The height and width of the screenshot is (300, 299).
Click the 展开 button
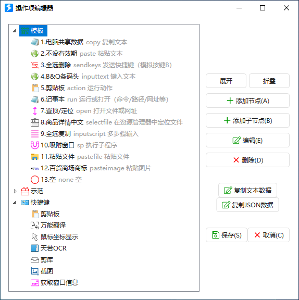pyautogui.click(x=226, y=81)
